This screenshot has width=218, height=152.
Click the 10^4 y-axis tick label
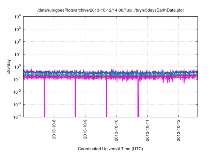17,17
